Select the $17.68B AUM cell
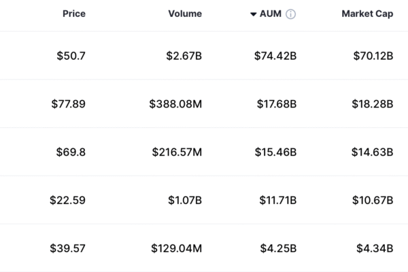This screenshot has height=272, width=408. [275, 103]
